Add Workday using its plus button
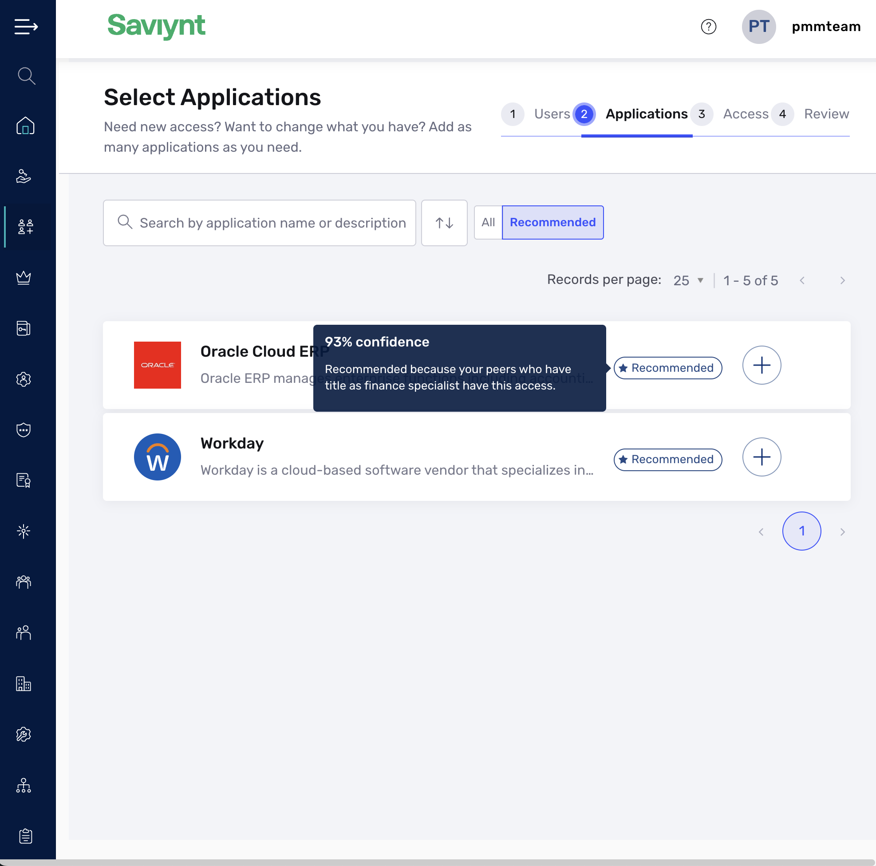 coord(762,457)
